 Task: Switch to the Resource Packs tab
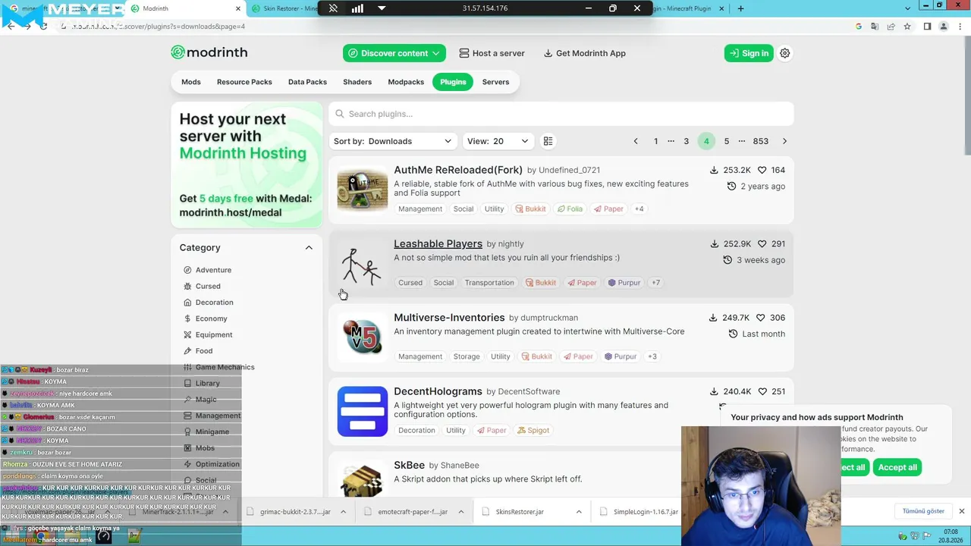[x=244, y=82]
